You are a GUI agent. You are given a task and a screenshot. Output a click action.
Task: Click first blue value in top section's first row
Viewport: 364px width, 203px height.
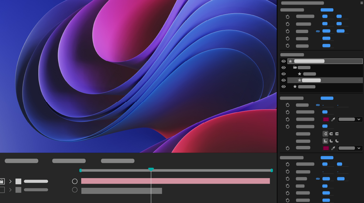coord(325,16)
